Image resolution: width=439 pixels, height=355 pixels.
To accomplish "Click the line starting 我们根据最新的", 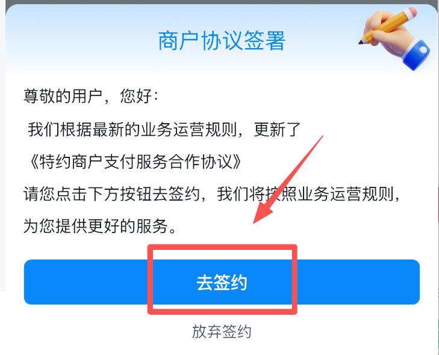I will pos(164,129).
